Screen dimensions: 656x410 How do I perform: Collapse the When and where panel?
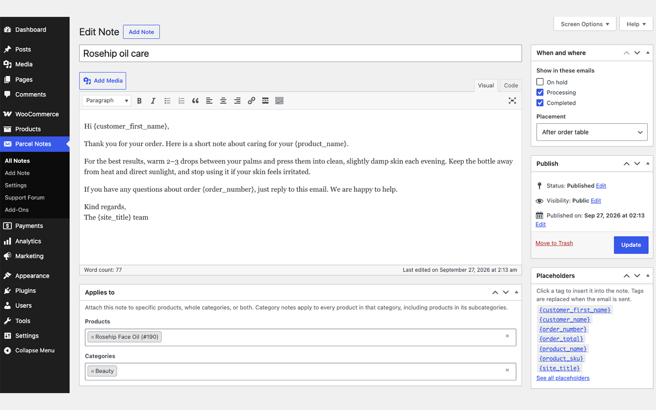tap(648, 53)
